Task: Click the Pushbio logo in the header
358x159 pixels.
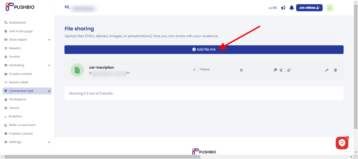Action: pyautogui.click(x=20, y=7)
